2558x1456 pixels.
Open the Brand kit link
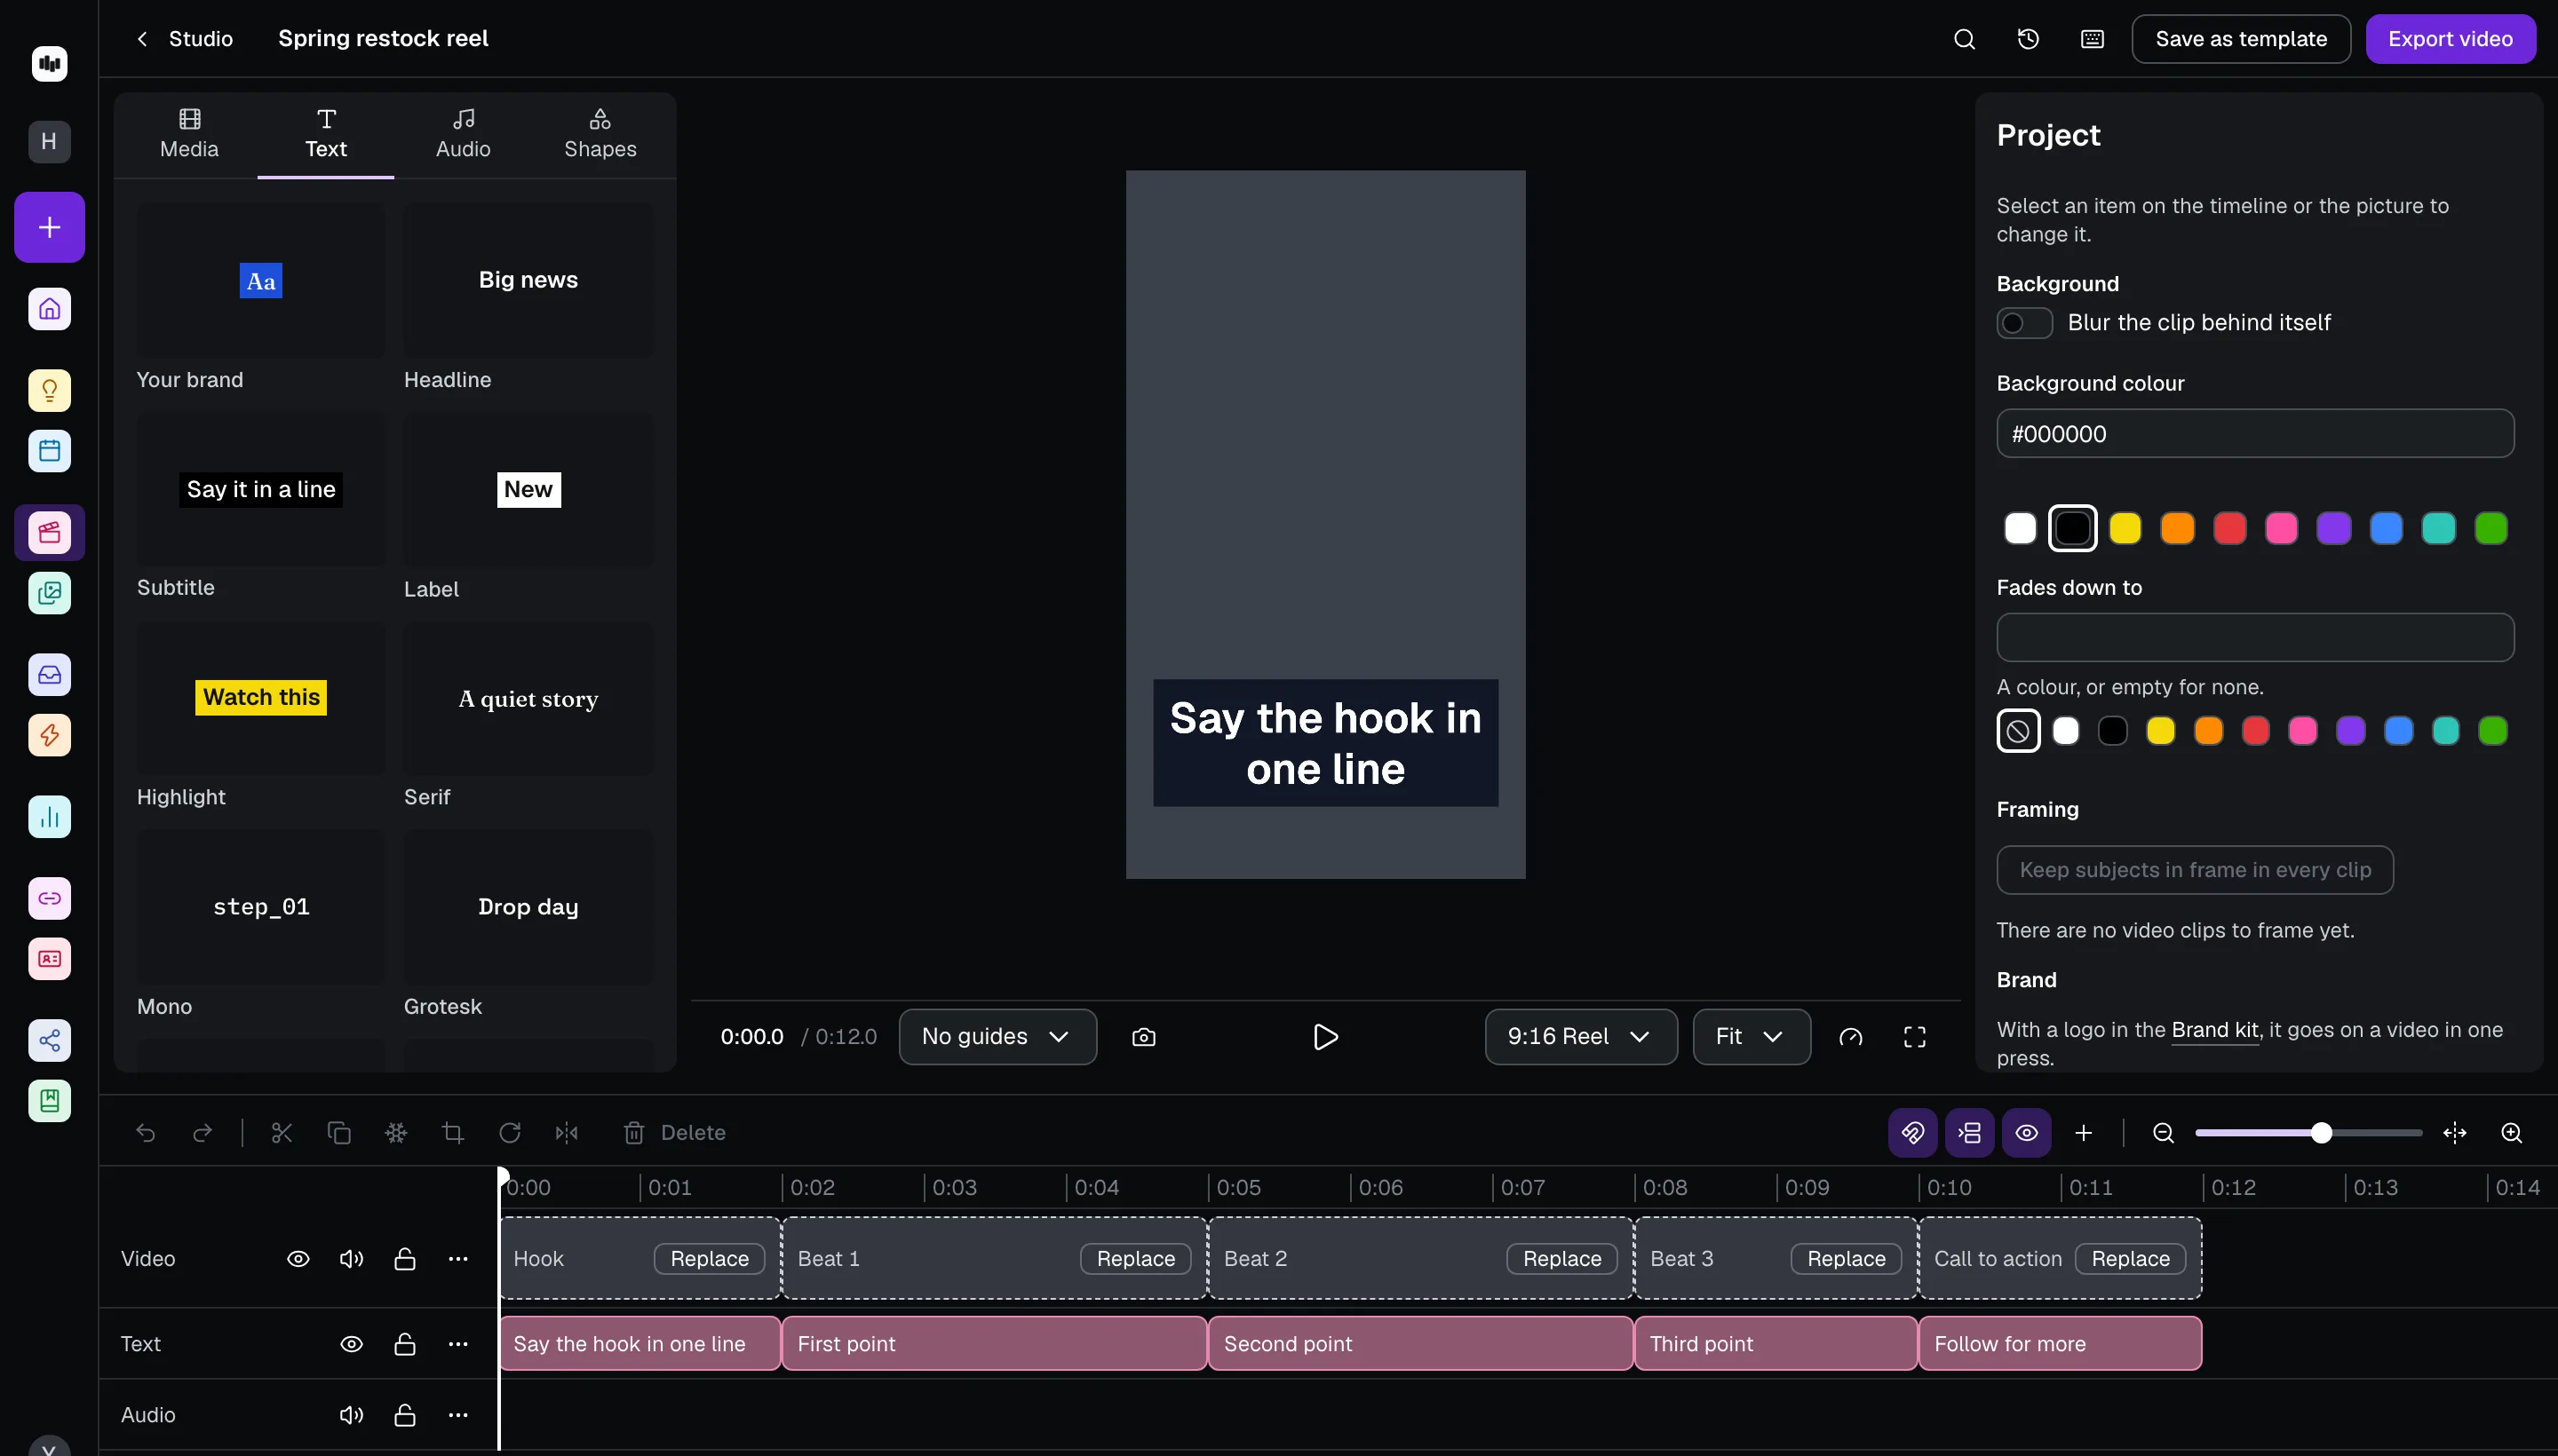pos(2215,1029)
